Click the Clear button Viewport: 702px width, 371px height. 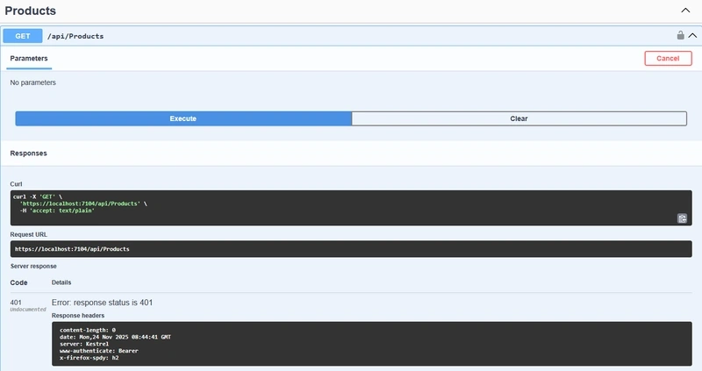click(519, 118)
